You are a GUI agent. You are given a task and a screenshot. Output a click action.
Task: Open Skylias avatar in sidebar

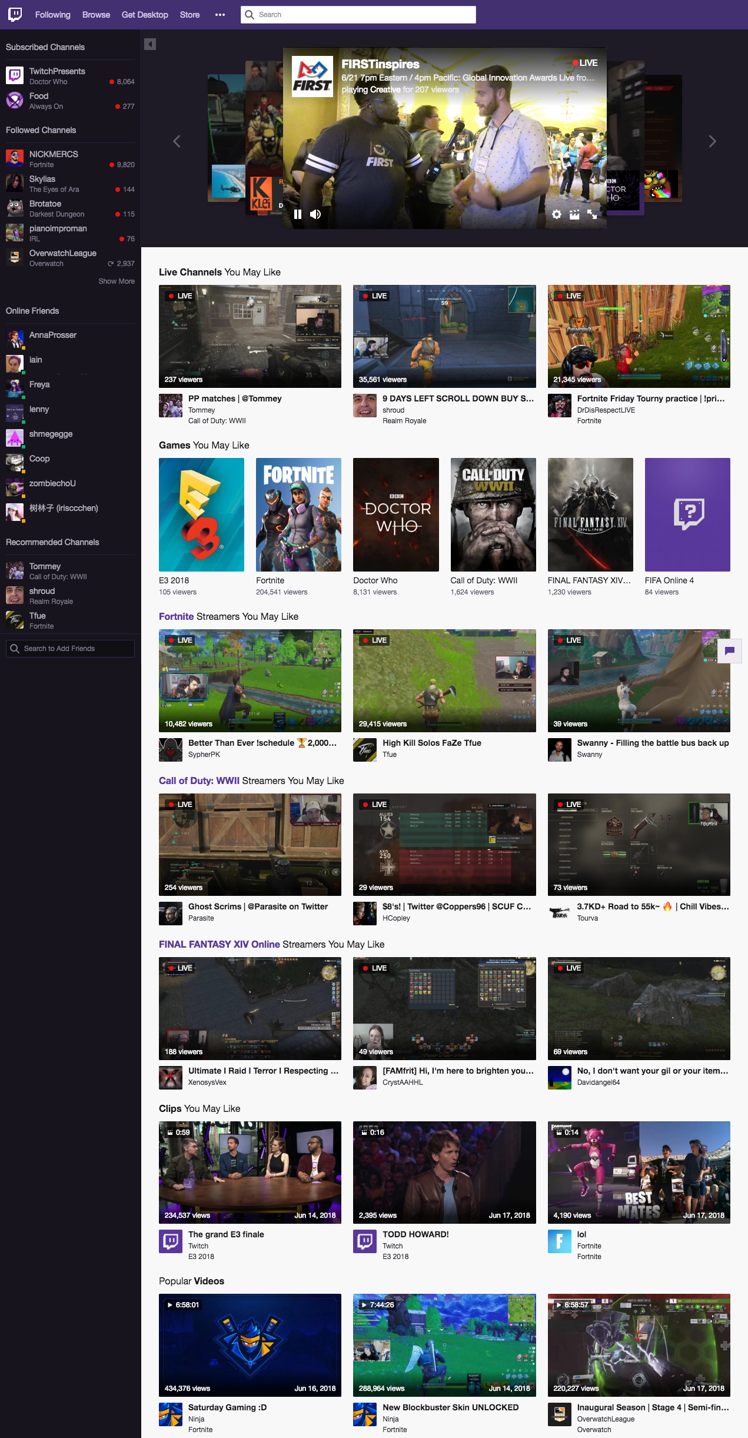pyautogui.click(x=15, y=183)
